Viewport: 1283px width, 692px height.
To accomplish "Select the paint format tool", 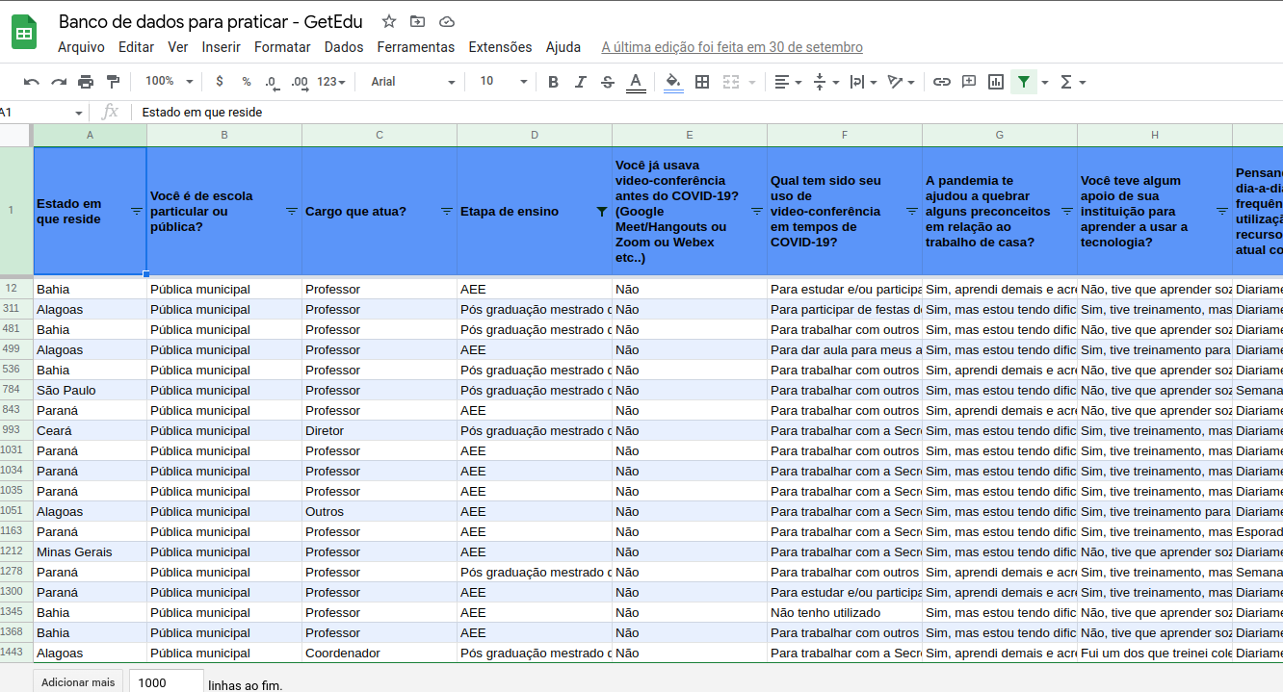I will pyautogui.click(x=113, y=82).
